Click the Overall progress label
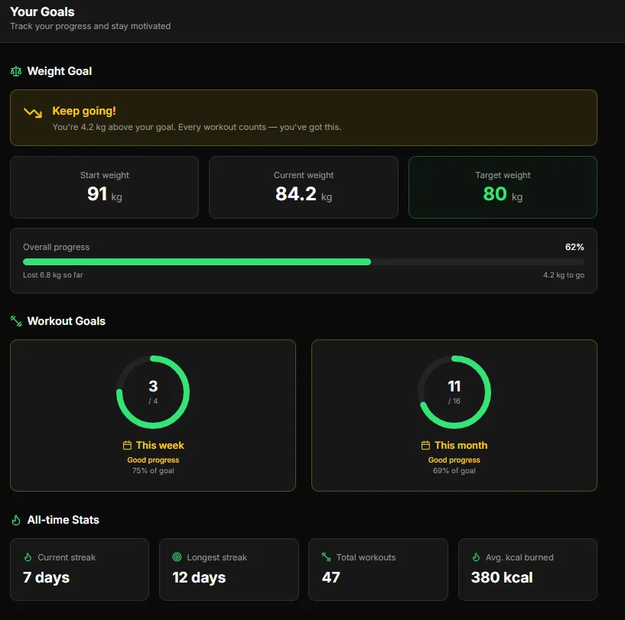 (x=56, y=247)
